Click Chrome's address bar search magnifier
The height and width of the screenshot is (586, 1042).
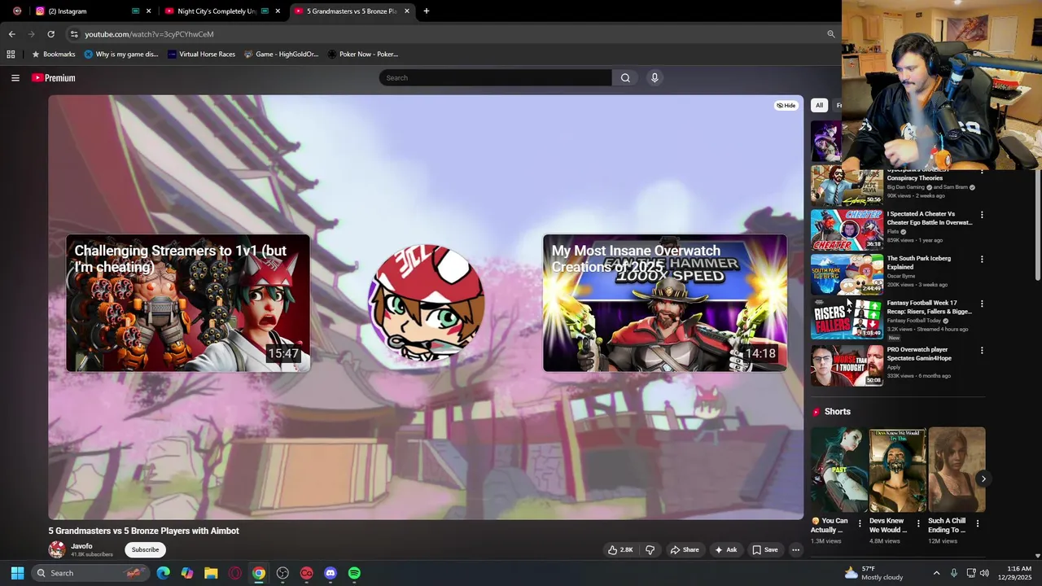point(831,34)
